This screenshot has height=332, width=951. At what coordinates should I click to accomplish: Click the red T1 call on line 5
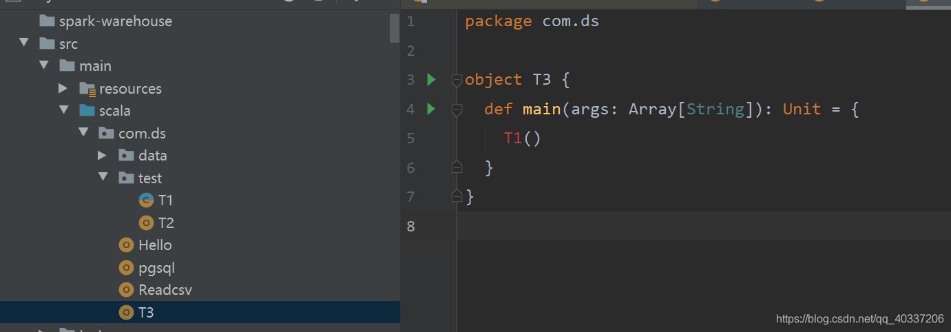(513, 138)
